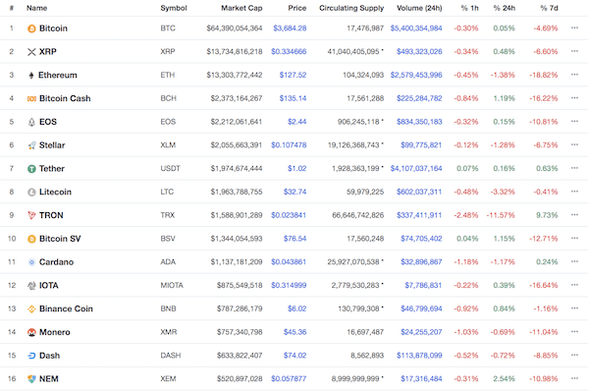
Task: Sort table by Volume (24h) column header
Action: pos(419,8)
